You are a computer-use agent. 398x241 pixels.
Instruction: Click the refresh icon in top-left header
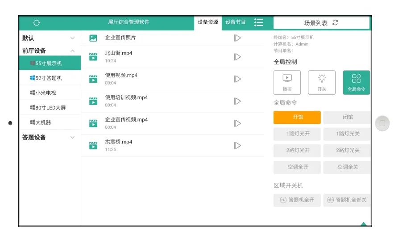37,23
